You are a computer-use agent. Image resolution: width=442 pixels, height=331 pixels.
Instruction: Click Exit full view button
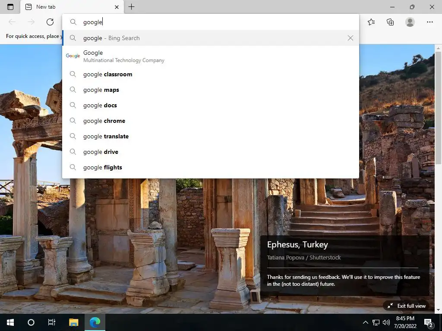point(406,306)
